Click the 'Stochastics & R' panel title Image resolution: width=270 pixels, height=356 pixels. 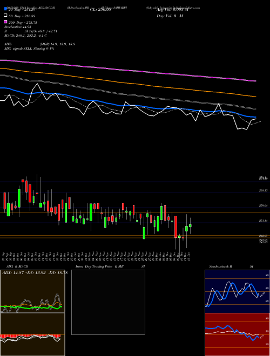pyautogui.click(x=220, y=266)
